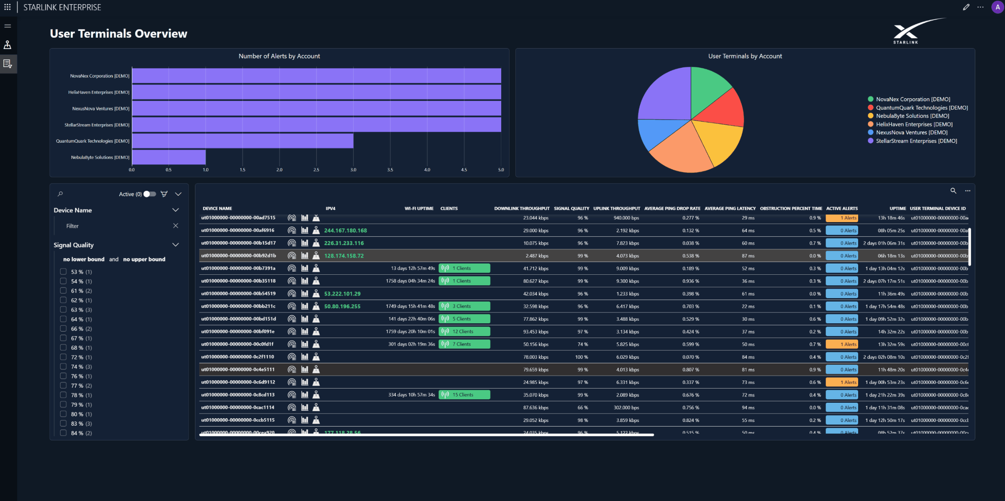Toggle the hamburger navigation menu
The image size is (1005, 501).
[8, 26]
